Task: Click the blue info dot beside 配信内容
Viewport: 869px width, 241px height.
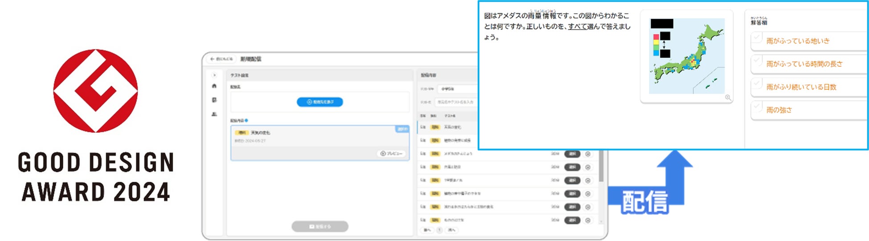Action: pyautogui.click(x=246, y=120)
